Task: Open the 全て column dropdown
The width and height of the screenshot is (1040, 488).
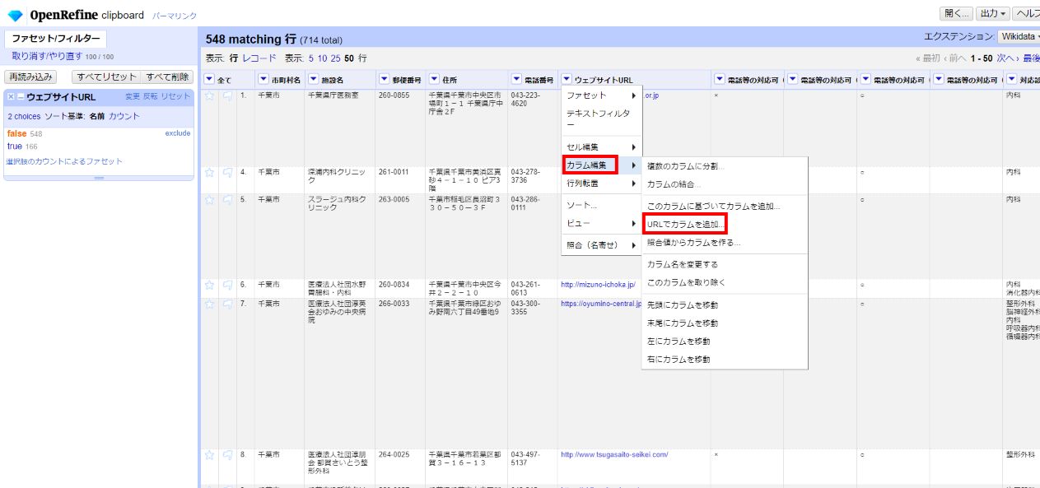Action: 209,79
